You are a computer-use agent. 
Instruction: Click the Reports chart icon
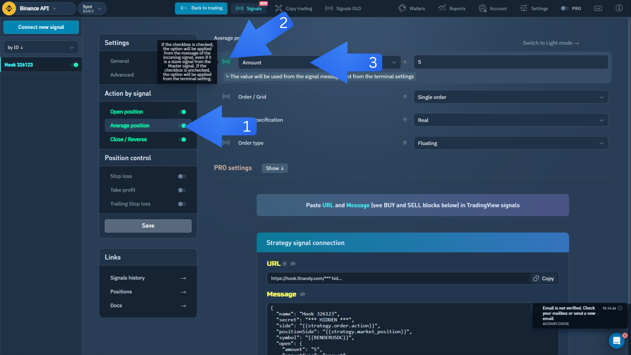pyautogui.click(x=442, y=8)
